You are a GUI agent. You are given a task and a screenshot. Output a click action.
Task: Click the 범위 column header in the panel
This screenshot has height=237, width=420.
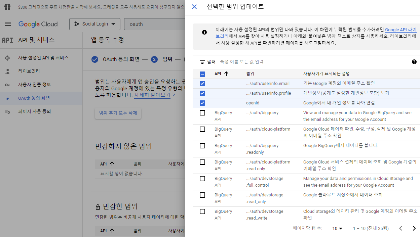point(250,74)
